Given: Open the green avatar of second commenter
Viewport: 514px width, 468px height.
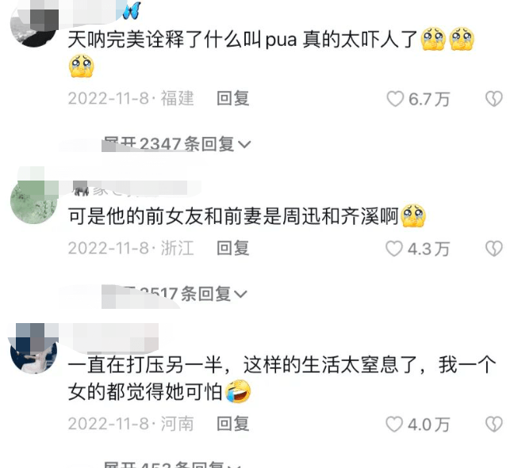Looking at the screenshot, I should click(x=34, y=200).
